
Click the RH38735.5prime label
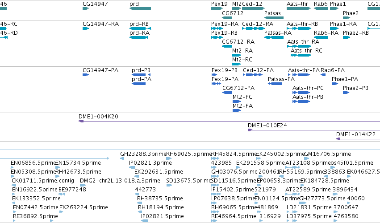coord(160,199)
